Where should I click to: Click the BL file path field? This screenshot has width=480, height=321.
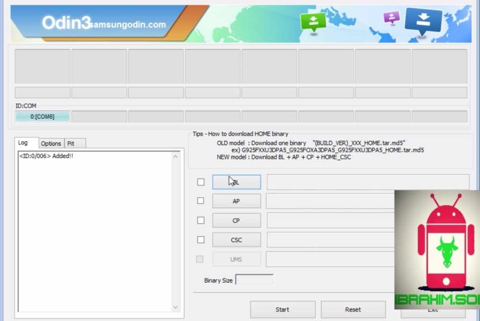pyautogui.click(x=368, y=182)
